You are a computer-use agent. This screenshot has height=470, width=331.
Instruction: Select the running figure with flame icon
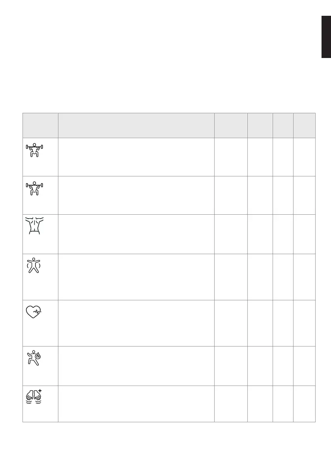click(34, 357)
